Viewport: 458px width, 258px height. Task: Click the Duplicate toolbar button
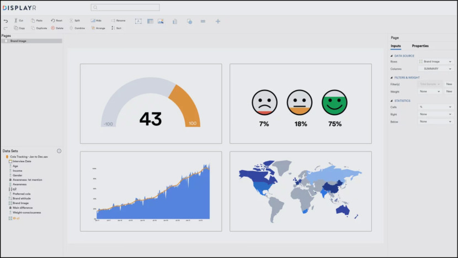click(39, 28)
